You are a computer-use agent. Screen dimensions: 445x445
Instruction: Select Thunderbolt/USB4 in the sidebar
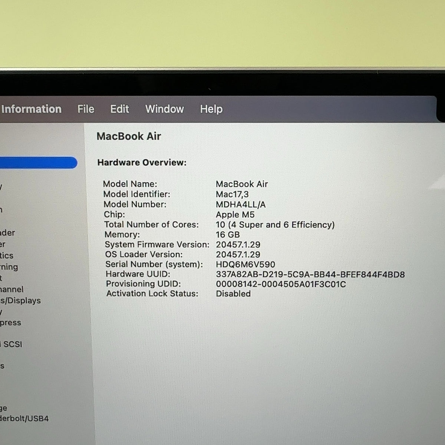coord(24,419)
